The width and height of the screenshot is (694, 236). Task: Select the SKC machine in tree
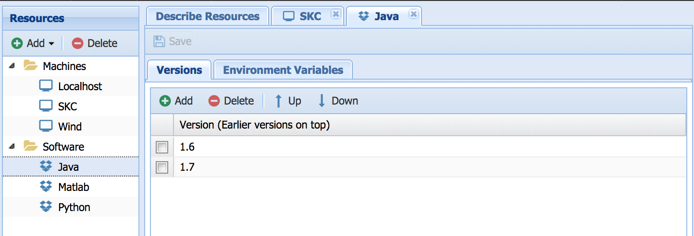[67, 106]
